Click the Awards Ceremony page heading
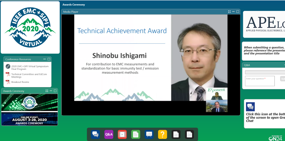This screenshot has height=141, width=285. [x=74, y=5]
